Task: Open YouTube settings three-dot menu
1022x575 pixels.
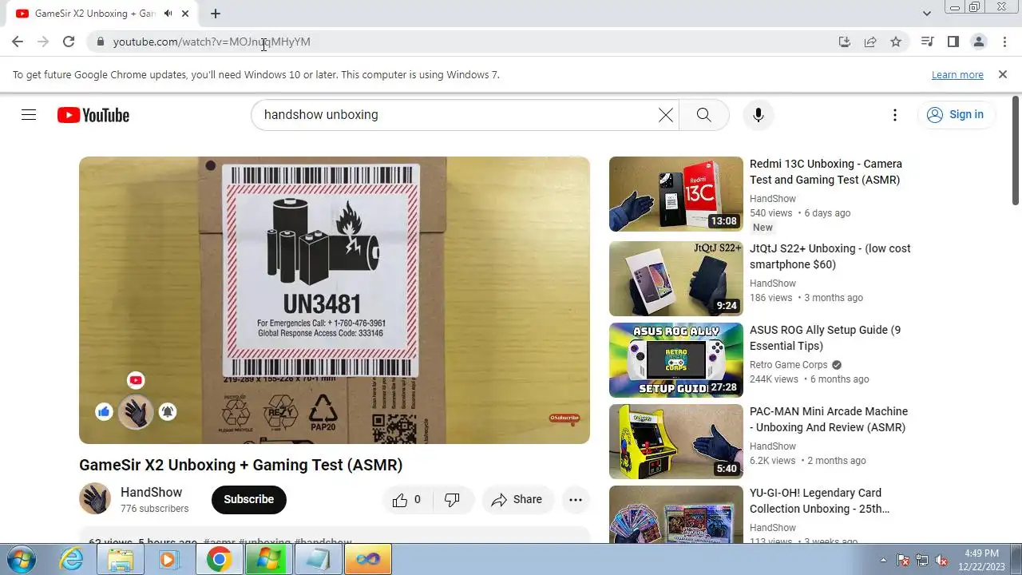Action: (x=894, y=115)
